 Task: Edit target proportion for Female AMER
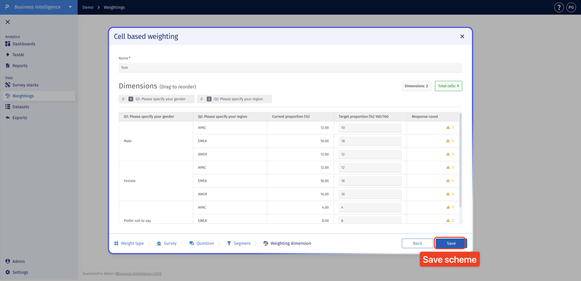(x=370, y=194)
